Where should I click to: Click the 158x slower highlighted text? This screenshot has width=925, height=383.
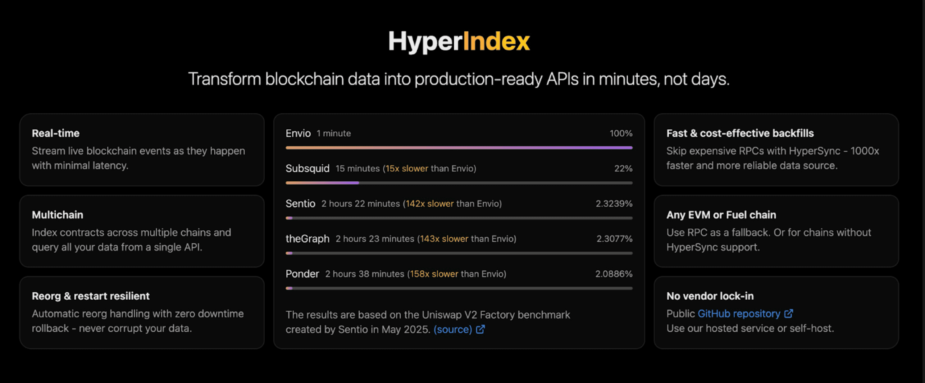(x=434, y=274)
